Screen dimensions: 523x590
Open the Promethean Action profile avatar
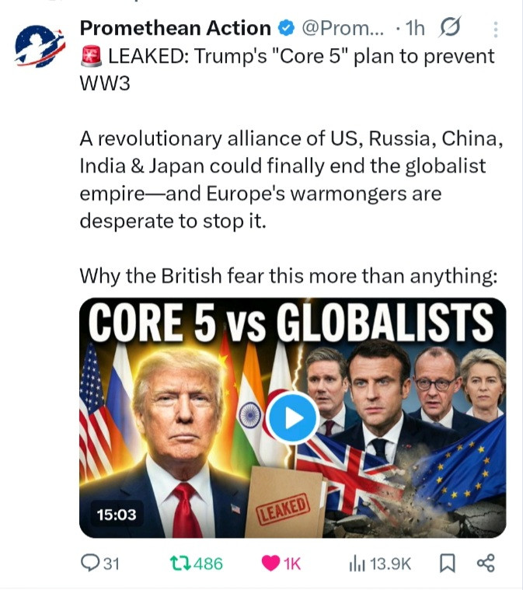click(40, 46)
